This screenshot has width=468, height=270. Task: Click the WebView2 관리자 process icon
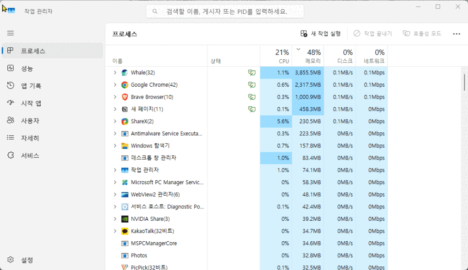coord(125,195)
